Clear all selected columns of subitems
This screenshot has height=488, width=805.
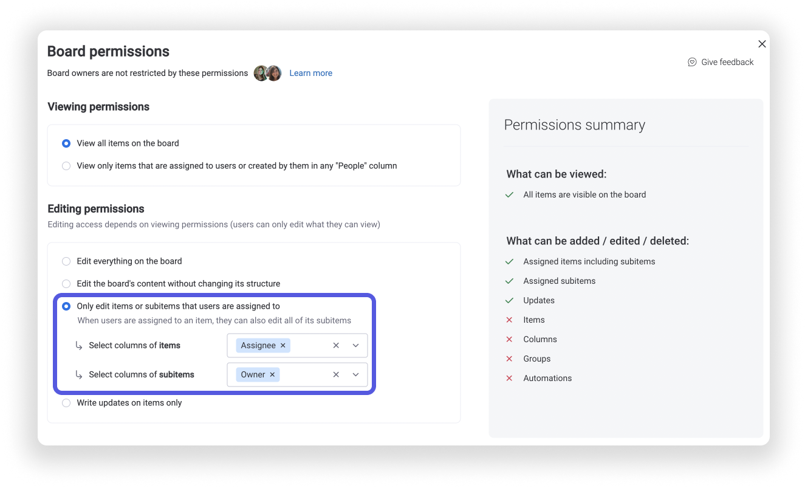pyautogui.click(x=335, y=374)
